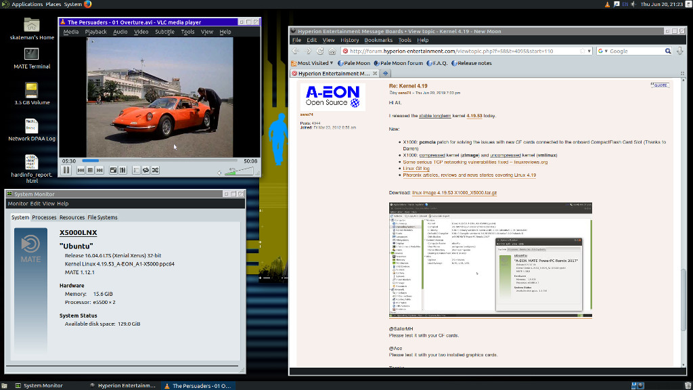Click the search magnifier icon
Viewport: 693px width, 390px height.
coord(668,51)
